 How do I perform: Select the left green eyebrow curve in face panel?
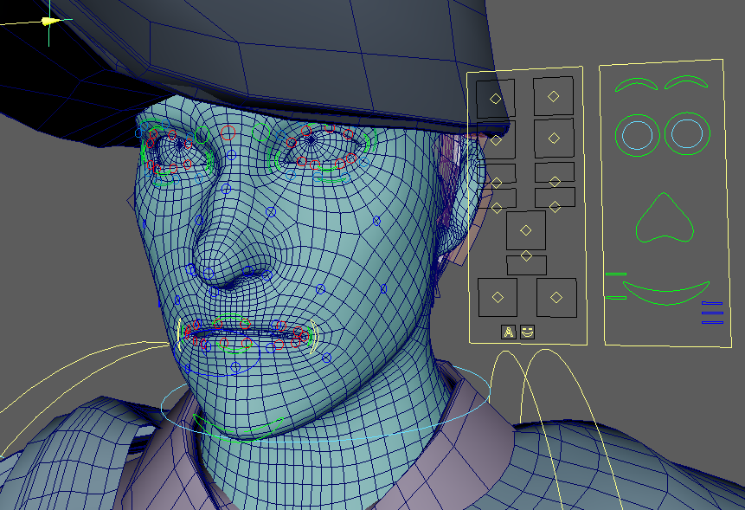pyautogui.click(x=636, y=81)
